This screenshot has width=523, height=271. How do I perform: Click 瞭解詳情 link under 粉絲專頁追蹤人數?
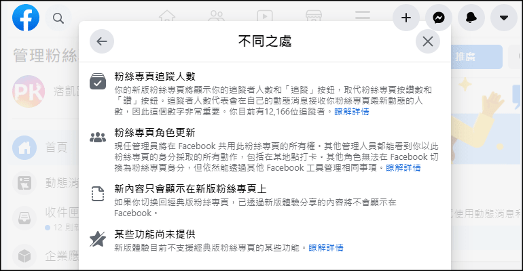tap(352, 111)
